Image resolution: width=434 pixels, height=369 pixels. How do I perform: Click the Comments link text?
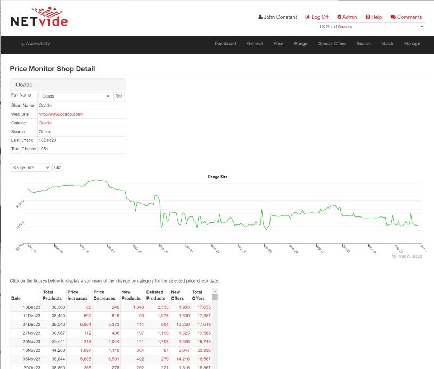click(x=410, y=17)
